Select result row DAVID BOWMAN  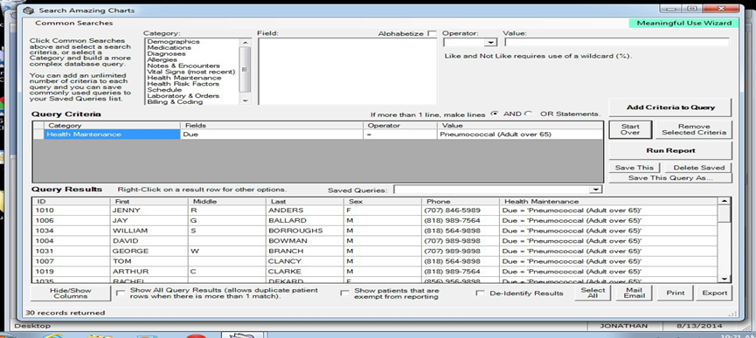tap(375, 241)
